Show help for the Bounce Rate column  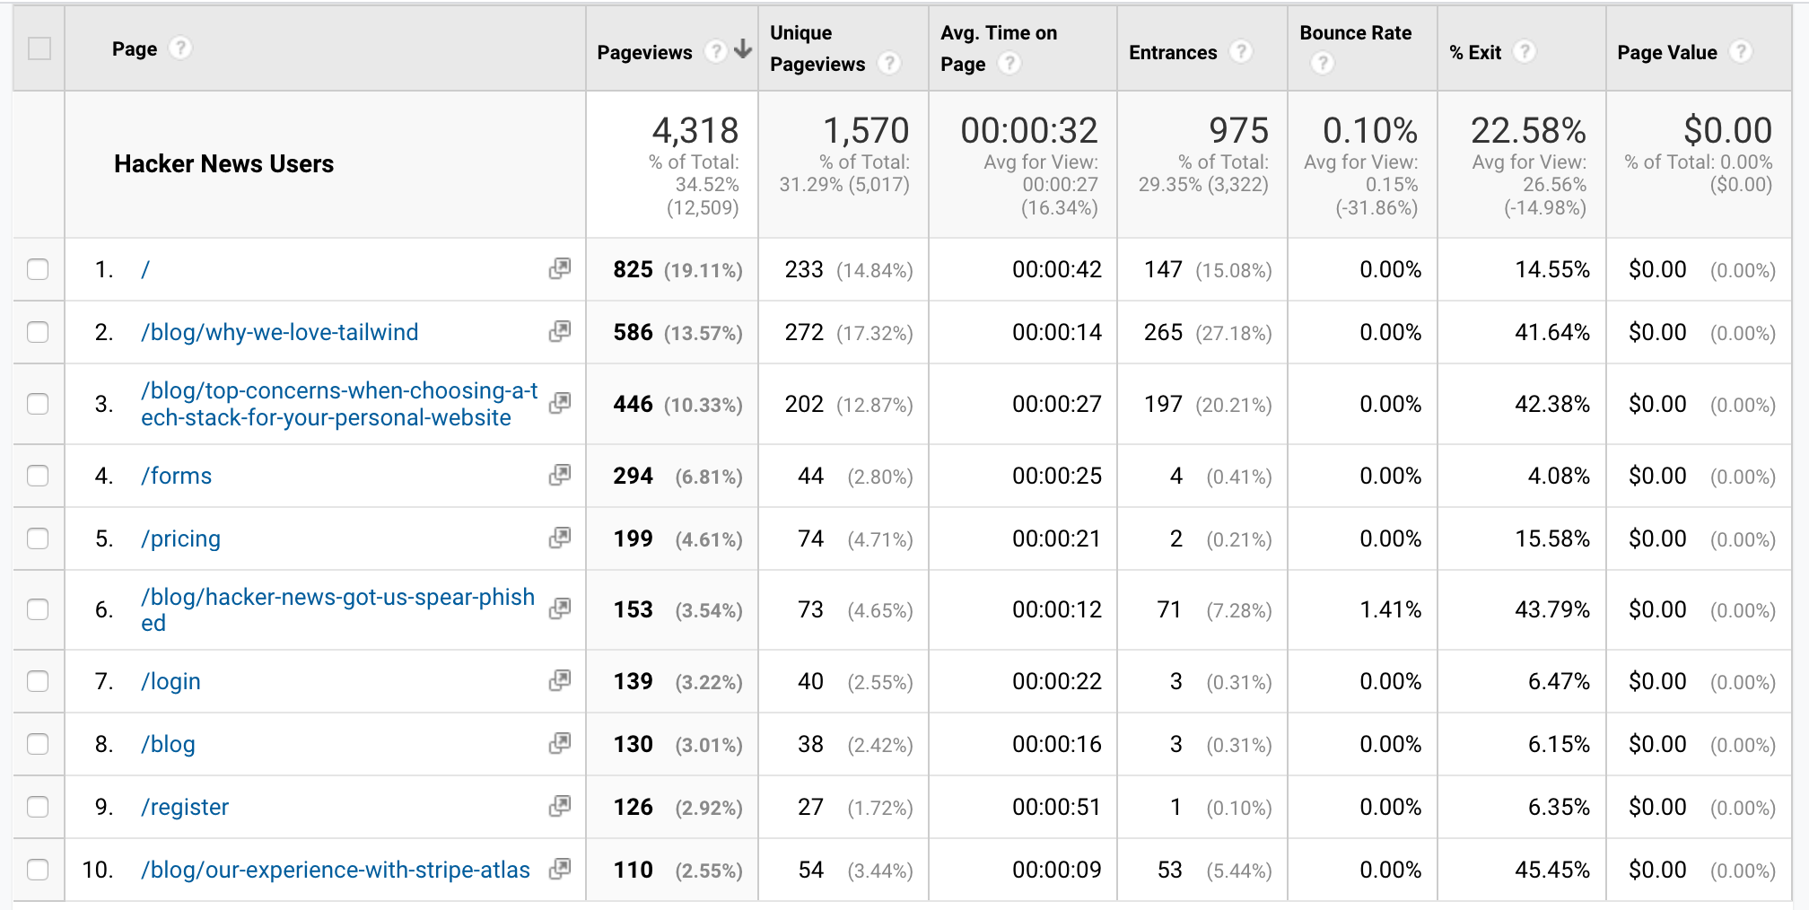click(x=1323, y=63)
